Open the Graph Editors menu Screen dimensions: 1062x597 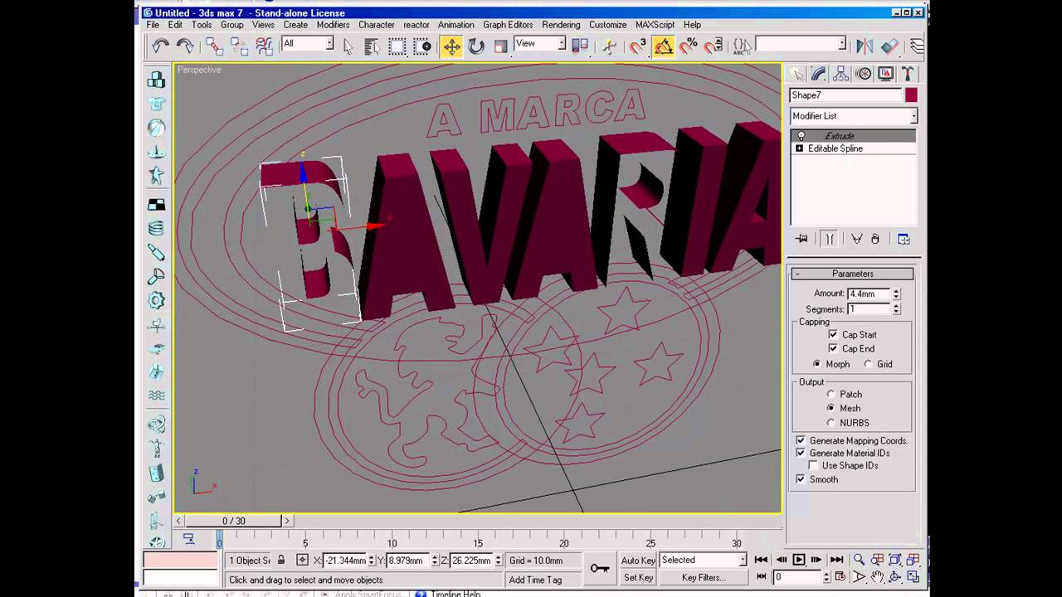click(508, 25)
